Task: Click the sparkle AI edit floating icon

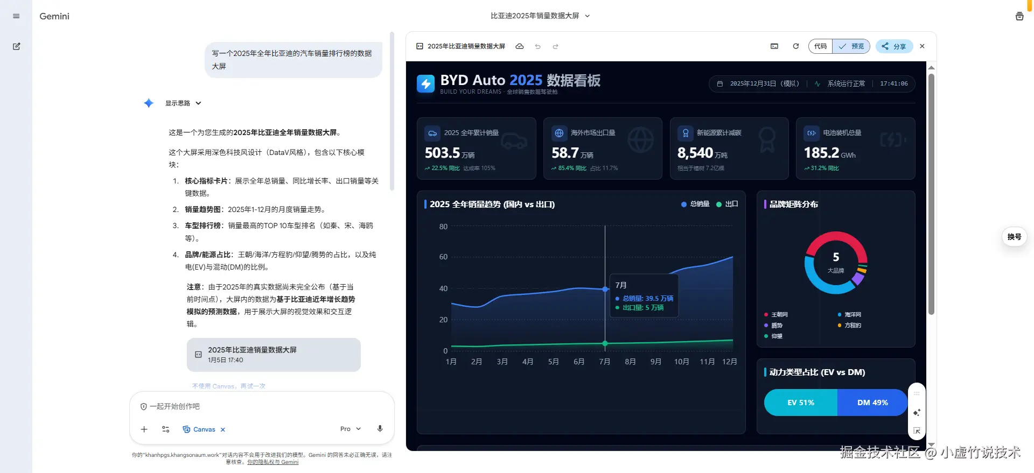Action: point(917,413)
